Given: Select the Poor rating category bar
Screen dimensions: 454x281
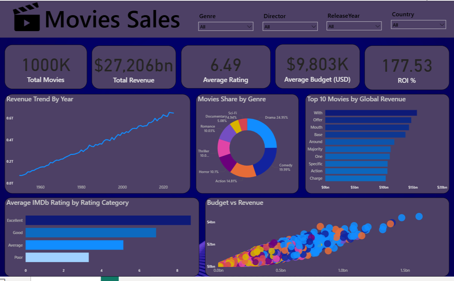Looking at the screenshot, I should coord(57,257).
